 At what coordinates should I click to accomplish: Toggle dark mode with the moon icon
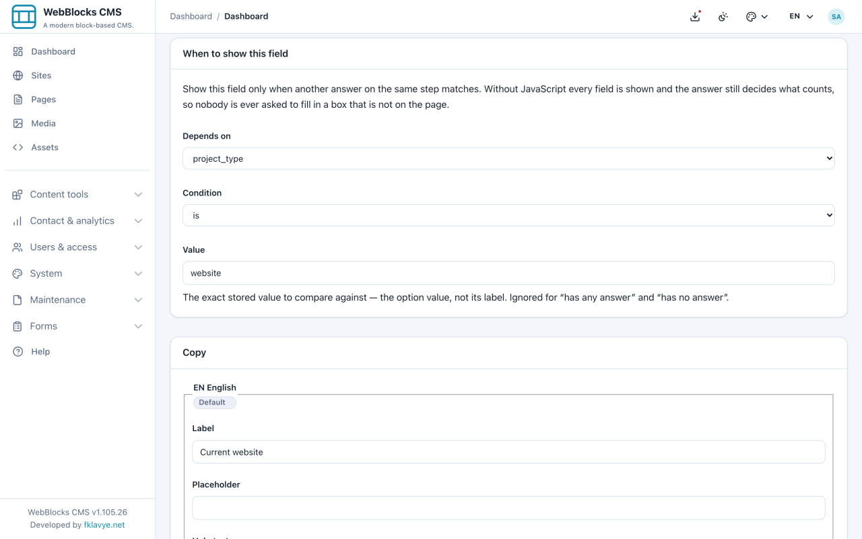pyautogui.click(x=723, y=16)
